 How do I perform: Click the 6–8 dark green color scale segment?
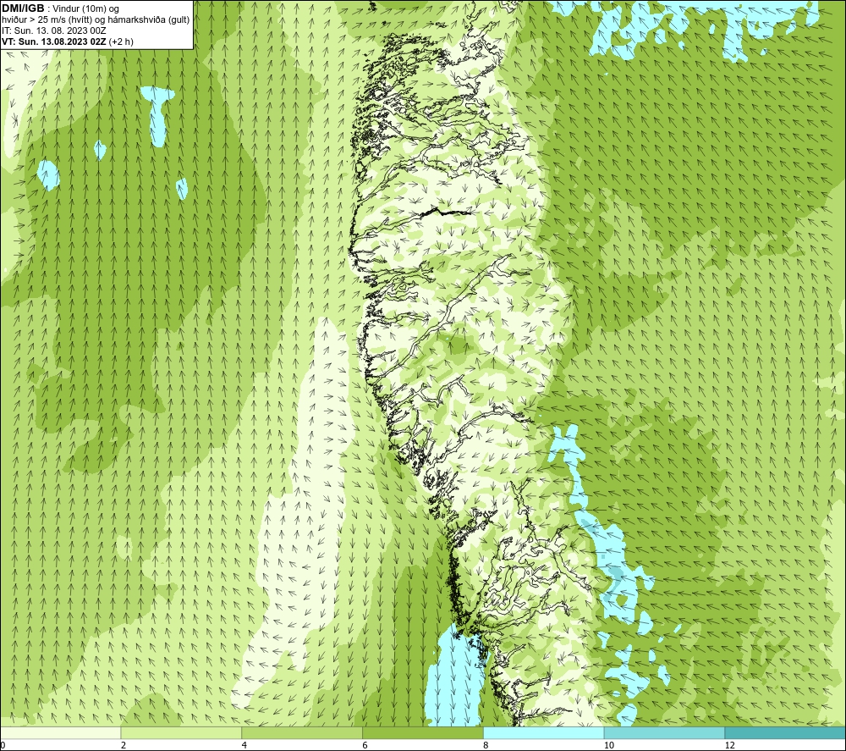coord(423,732)
